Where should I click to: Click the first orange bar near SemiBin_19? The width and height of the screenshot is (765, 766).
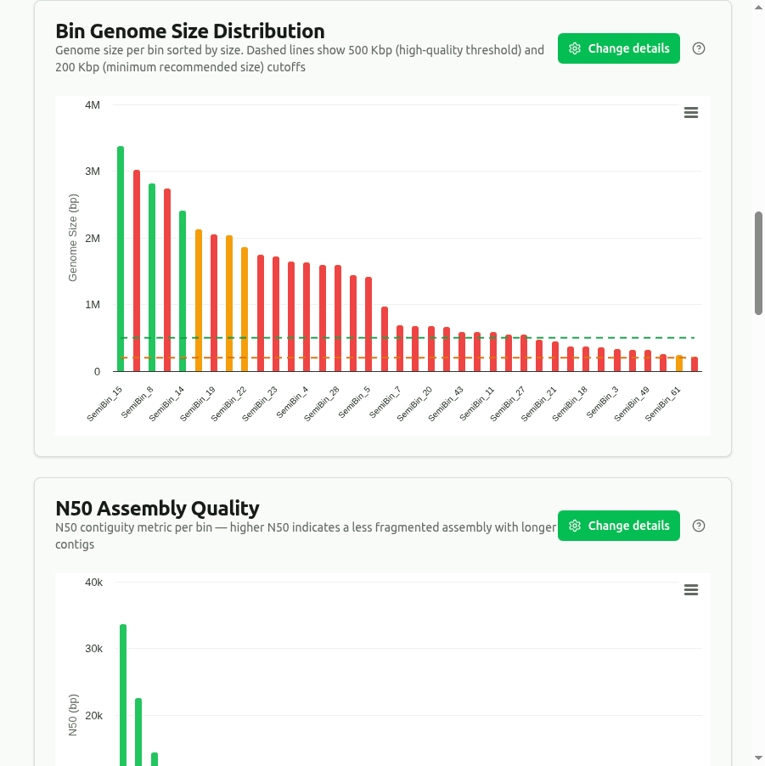point(197,297)
